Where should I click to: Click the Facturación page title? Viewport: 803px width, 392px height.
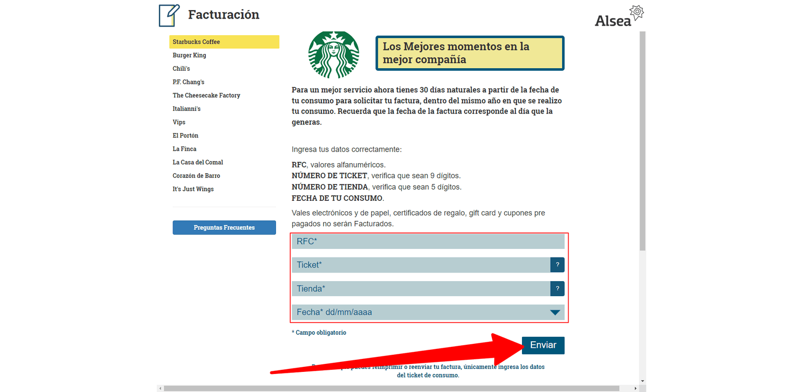click(224, 15)
